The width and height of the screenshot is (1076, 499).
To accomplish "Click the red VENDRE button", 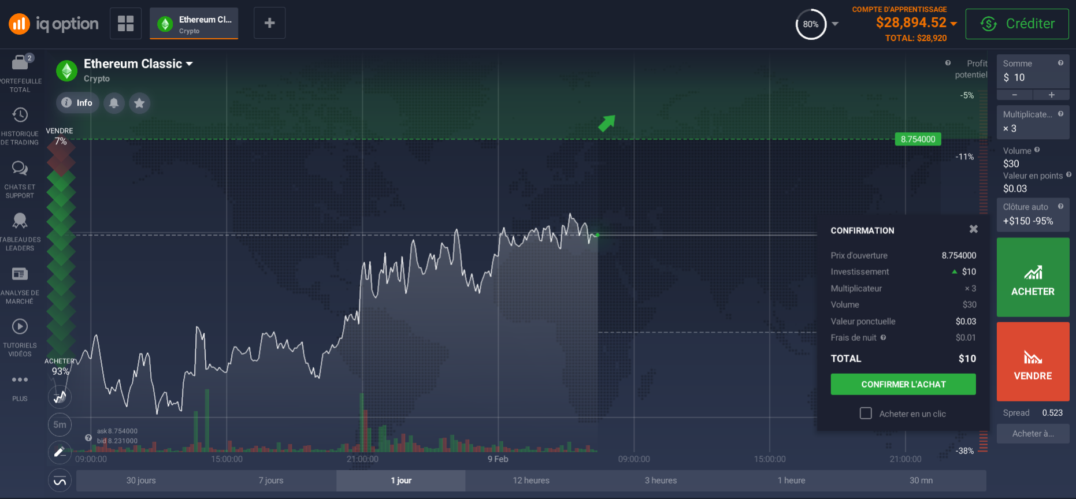I will coord(1033,362).
